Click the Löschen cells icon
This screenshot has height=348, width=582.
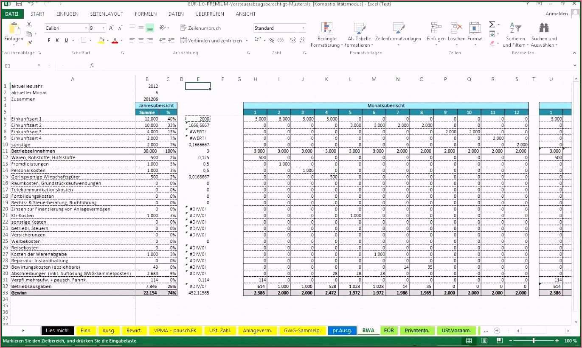pos(456,28)
